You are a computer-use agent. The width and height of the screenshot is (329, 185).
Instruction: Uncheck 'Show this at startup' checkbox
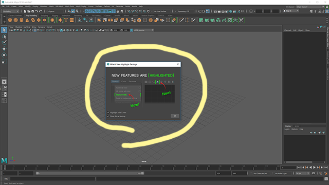(108, 116)
